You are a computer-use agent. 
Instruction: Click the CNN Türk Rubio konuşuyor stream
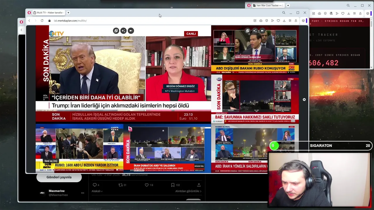click(x=255, y=50)
